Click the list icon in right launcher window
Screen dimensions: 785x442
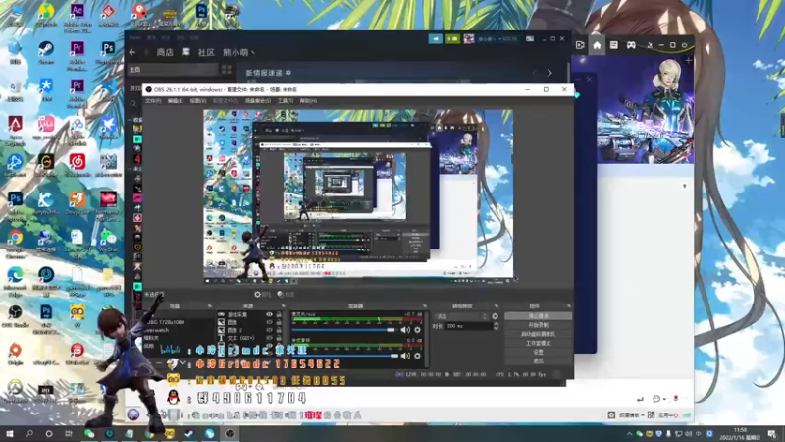pos(614,45)
